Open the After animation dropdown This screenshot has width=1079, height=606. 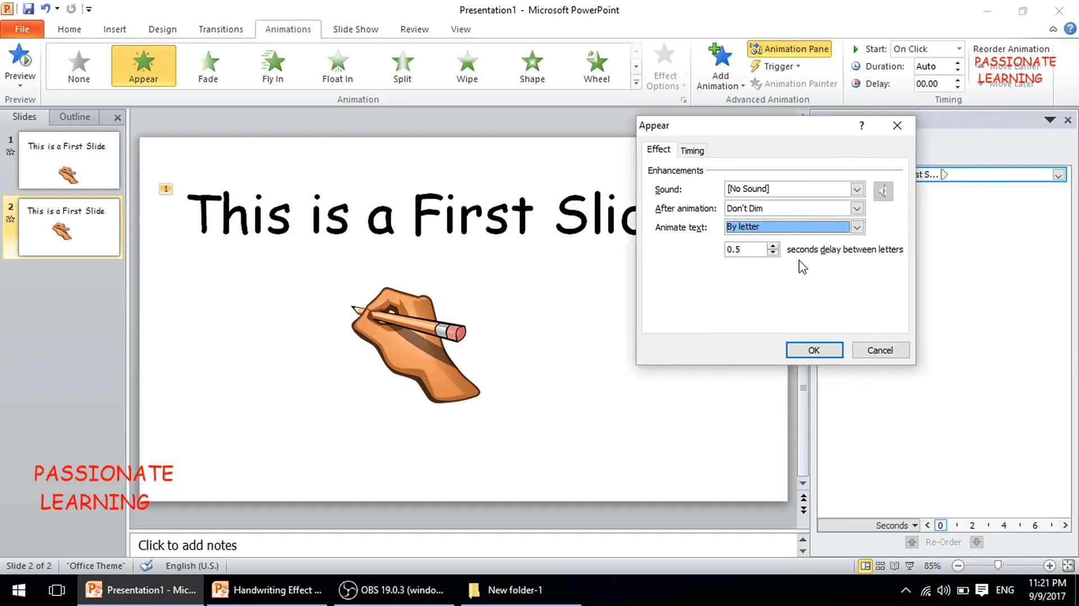pos(856,209)
